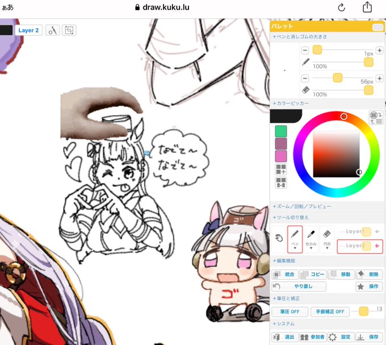Click the 移動 move layer button
Viewport: 386px width, 345px height.
click(x=341, y=275)
